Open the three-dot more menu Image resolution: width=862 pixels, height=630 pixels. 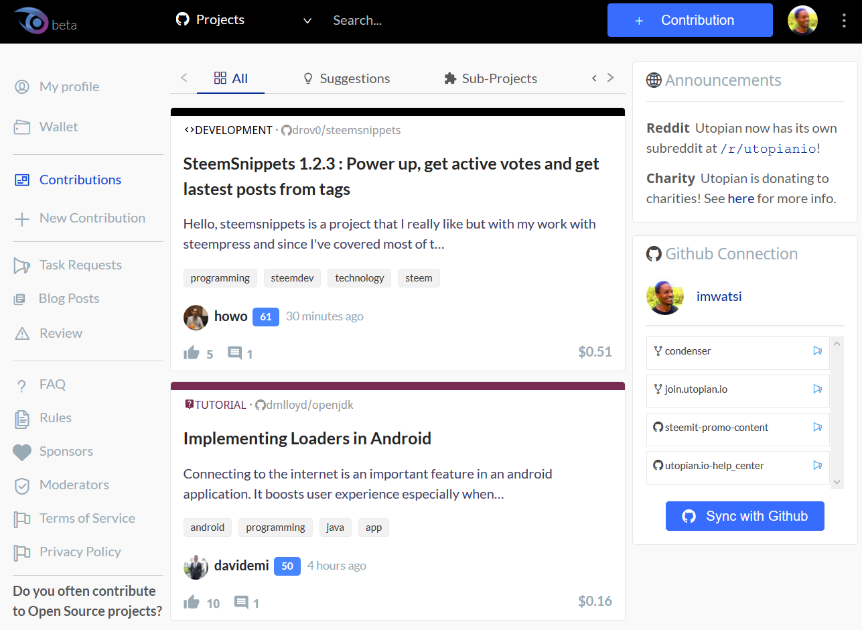[x=844, y=20]
